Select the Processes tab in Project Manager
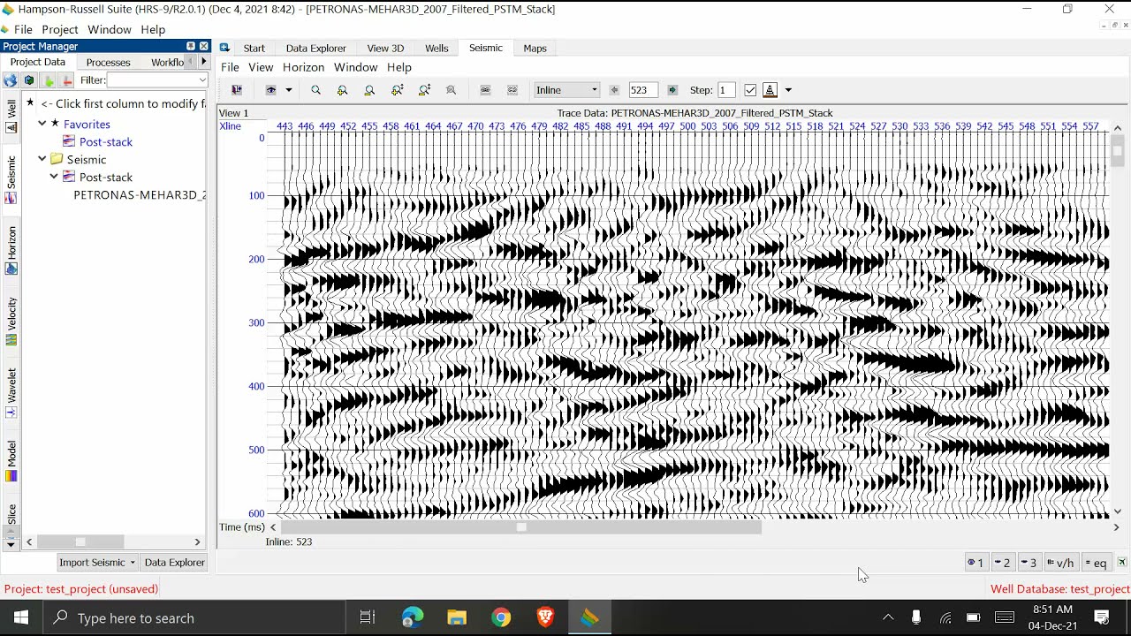The height and width of the screenshot is (636, 1131). click(108, 62)
